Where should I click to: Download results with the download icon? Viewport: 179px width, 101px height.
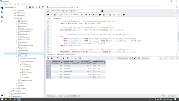tap(72, 58)
